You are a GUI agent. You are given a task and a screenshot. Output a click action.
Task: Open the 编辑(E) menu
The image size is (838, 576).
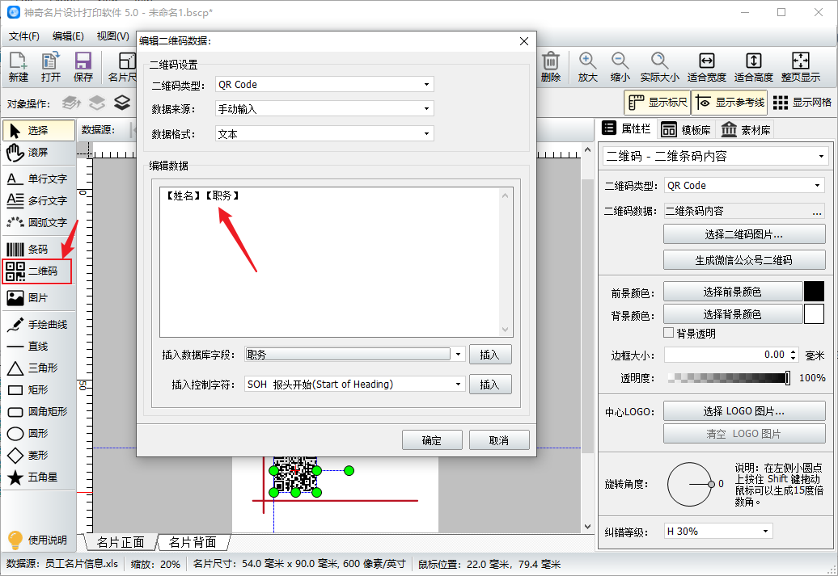68,36
